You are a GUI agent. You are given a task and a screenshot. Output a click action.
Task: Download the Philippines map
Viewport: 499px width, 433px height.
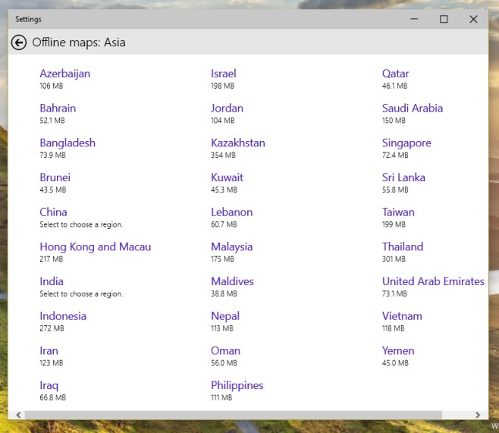[x=237, y=386]
